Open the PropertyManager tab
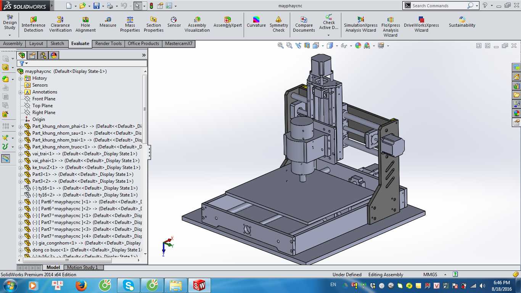Viewport: 521px width, 293px height. 32,55
